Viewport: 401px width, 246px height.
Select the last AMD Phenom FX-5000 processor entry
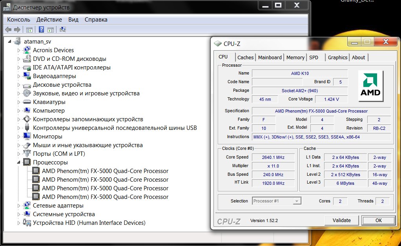tap(105, 197)
